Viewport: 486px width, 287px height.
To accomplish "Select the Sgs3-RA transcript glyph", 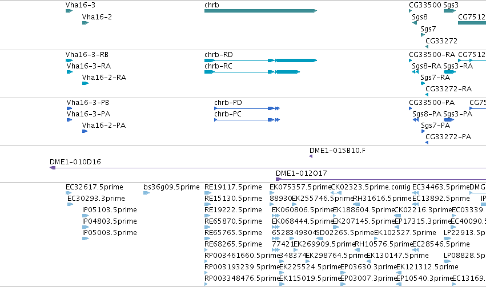I will [450, 72].
